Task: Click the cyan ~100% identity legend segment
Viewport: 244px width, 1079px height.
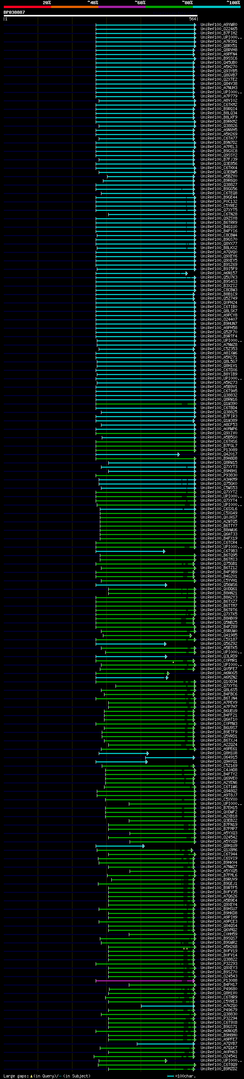Action: click(217, 7)
